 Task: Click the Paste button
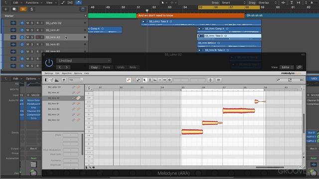(x=107, y=67)
